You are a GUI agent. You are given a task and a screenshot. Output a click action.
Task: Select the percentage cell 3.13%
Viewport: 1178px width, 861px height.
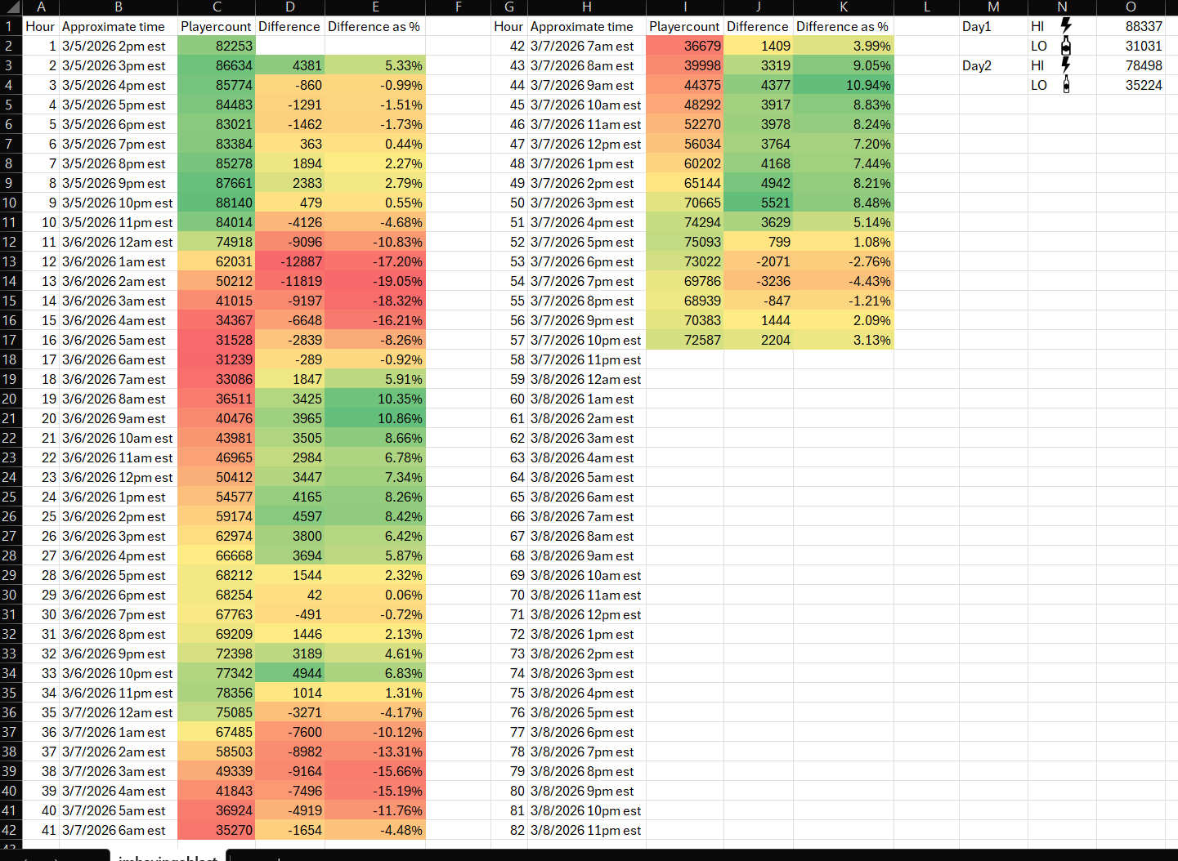point(844,340)
